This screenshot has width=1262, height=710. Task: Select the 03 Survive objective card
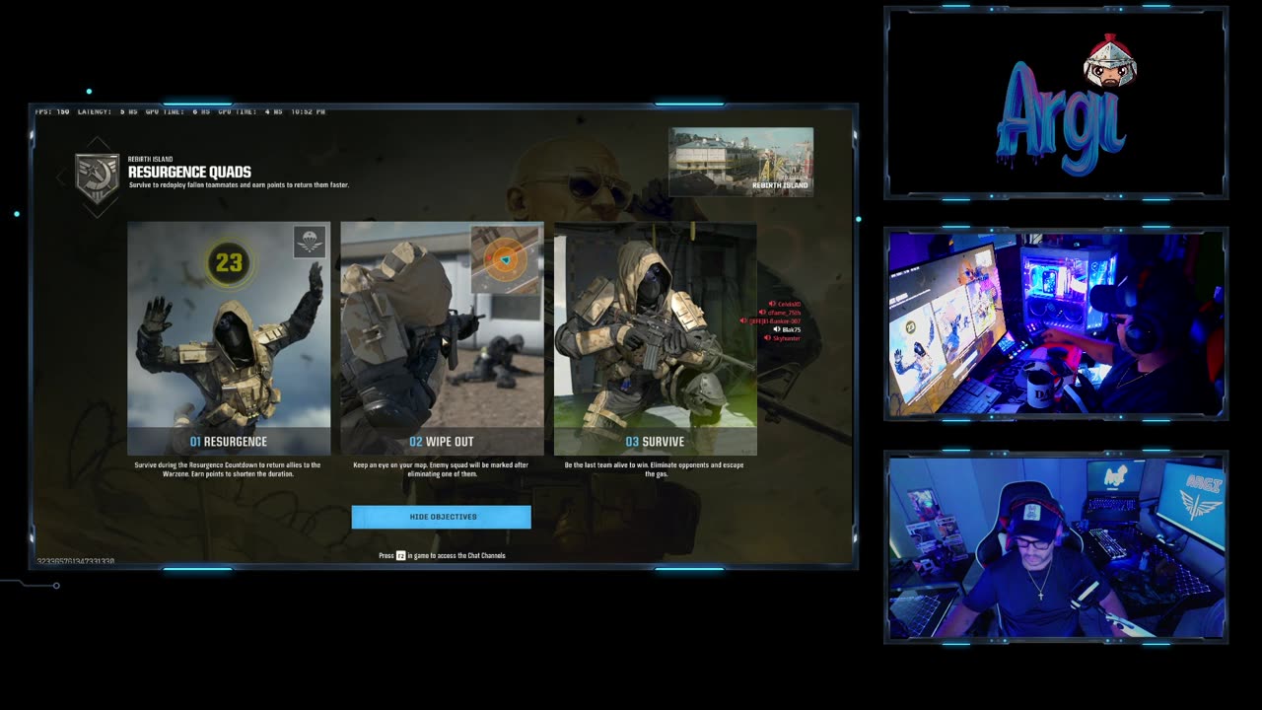pos(655,338)
